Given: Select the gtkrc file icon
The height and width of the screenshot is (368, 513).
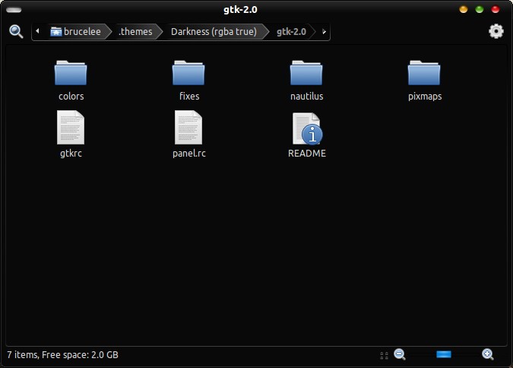Looking at the screenshot, I should pos(71,128).
